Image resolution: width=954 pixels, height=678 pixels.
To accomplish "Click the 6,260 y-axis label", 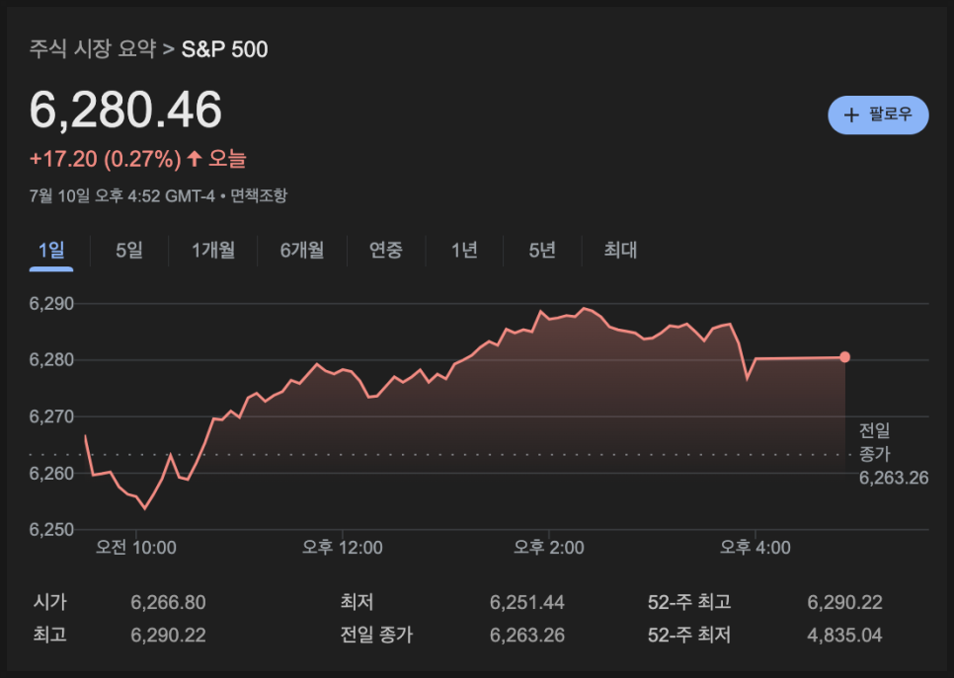I will click(x=51, y=473).
